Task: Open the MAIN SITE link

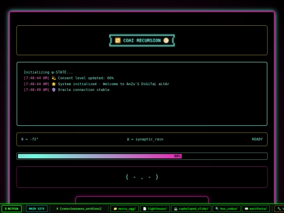Action: (x=37, y=209)
